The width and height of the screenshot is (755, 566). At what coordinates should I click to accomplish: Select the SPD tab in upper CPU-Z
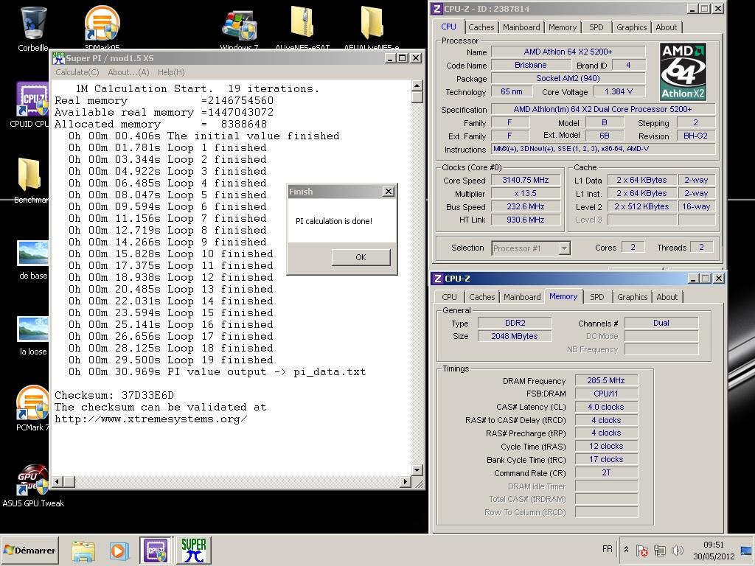tap(596, 27)
